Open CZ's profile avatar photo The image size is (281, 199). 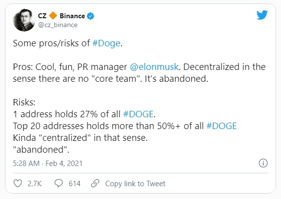coord(24,20)
